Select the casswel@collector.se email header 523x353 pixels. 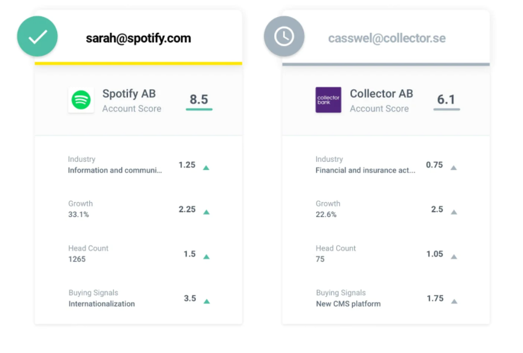point(387,38)
